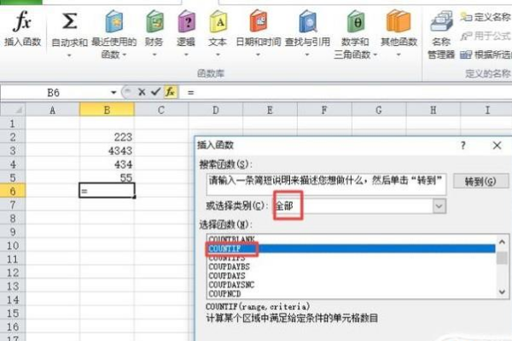Click Use in Formula (用于公式) in the ribbon
512x341 pixels.
(486, 36)
